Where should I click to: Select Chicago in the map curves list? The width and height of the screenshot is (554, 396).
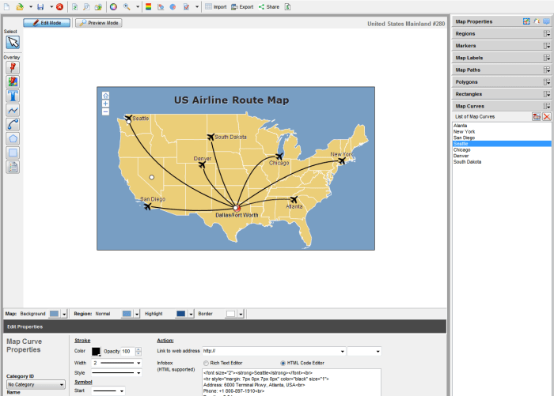[502, 149]
